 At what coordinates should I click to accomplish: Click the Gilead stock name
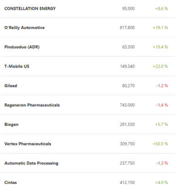click(11, 86)
